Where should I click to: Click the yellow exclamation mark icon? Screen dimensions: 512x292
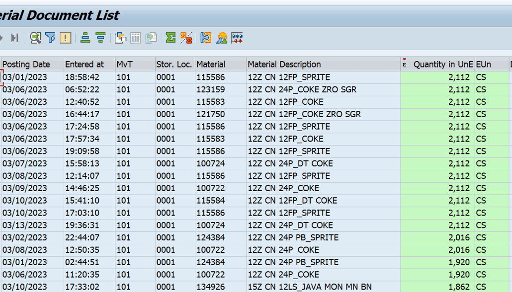click(x=65, y=38)
